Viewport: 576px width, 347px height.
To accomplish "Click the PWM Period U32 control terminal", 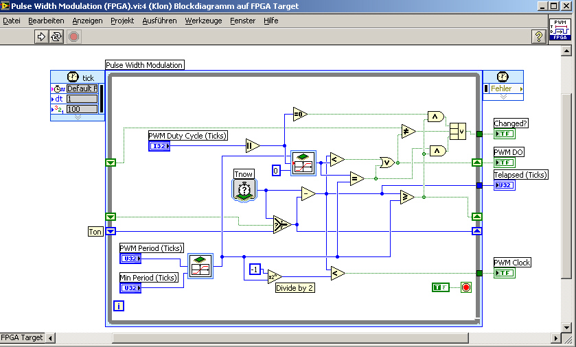I will pyautogui.click(x=130, y=259).
